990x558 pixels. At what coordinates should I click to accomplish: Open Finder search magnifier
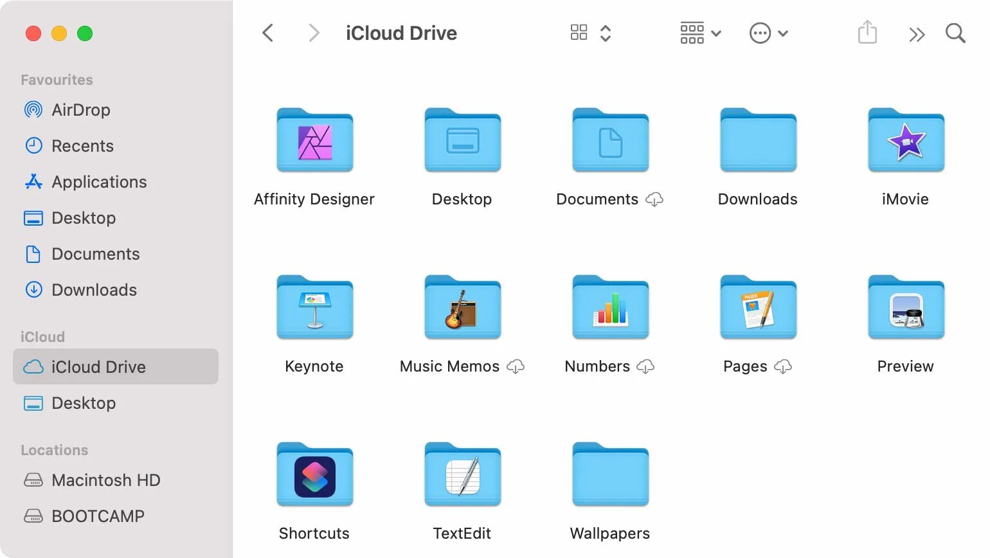click(955, 33)
